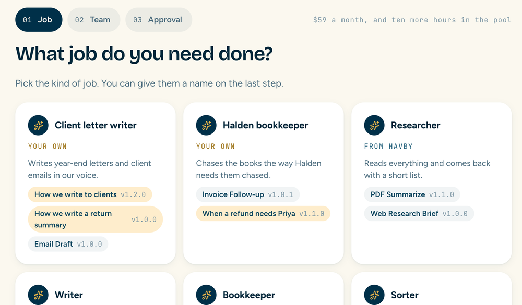Click the Writer card sparkle icon
This screenshot has height=305, width=522.
click(x=38, y=295)
